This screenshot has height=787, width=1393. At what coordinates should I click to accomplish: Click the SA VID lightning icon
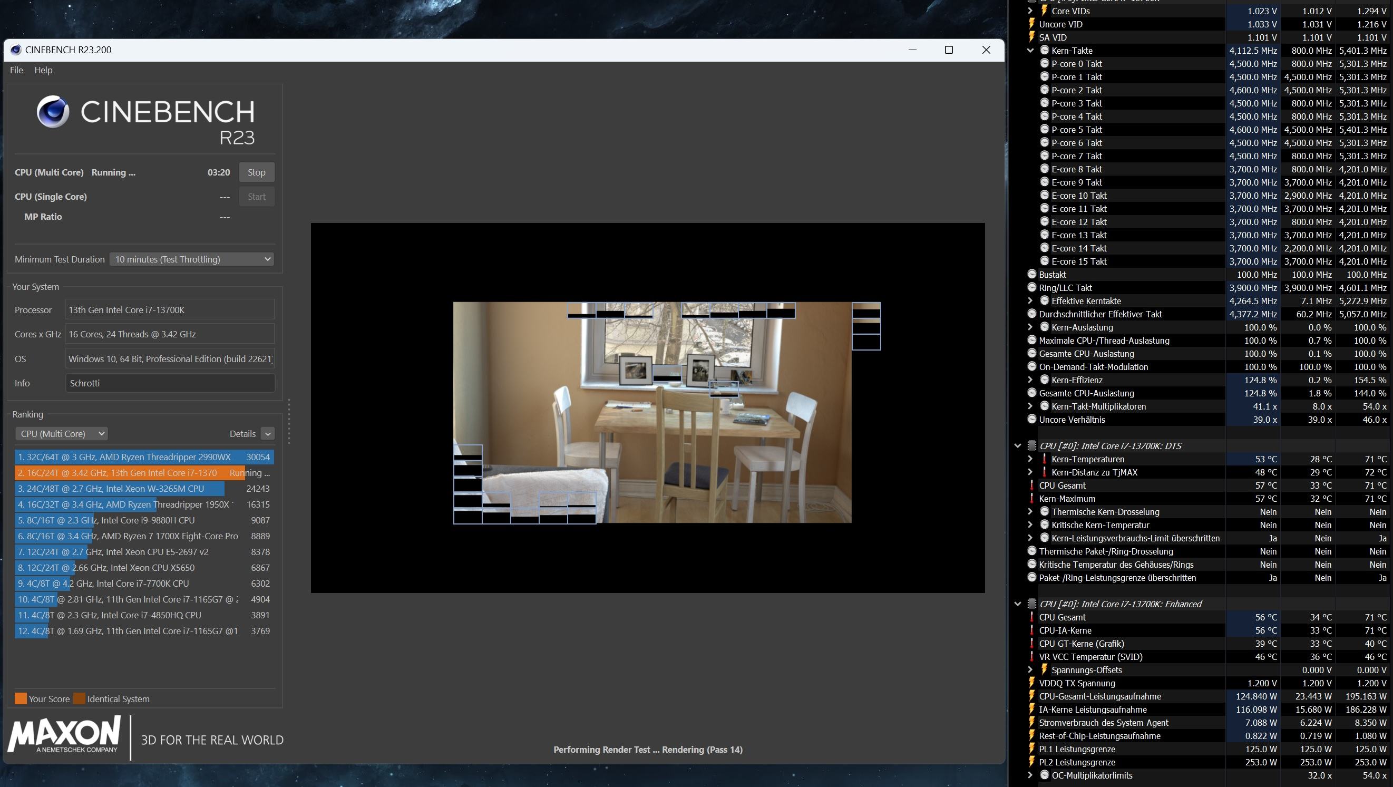(1032, 37)
